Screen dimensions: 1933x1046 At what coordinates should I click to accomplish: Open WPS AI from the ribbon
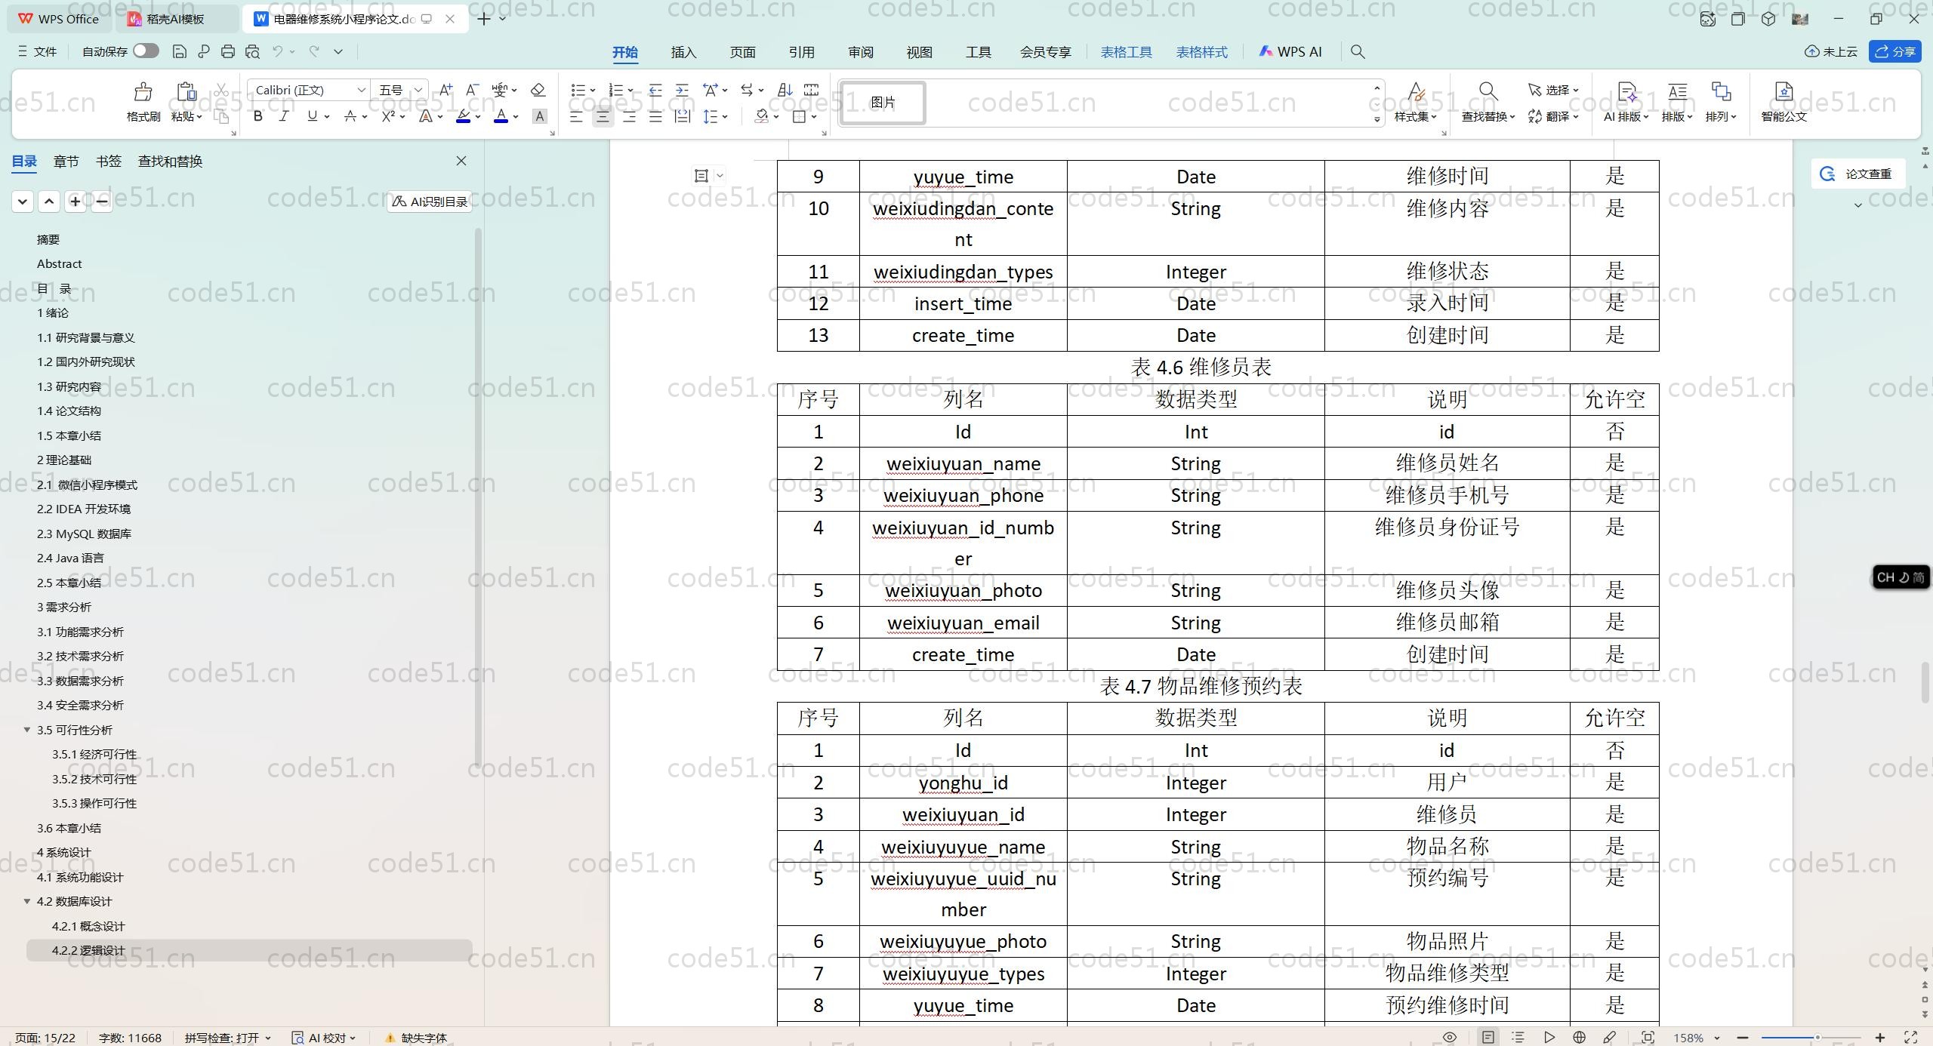tap(1290, 51)
